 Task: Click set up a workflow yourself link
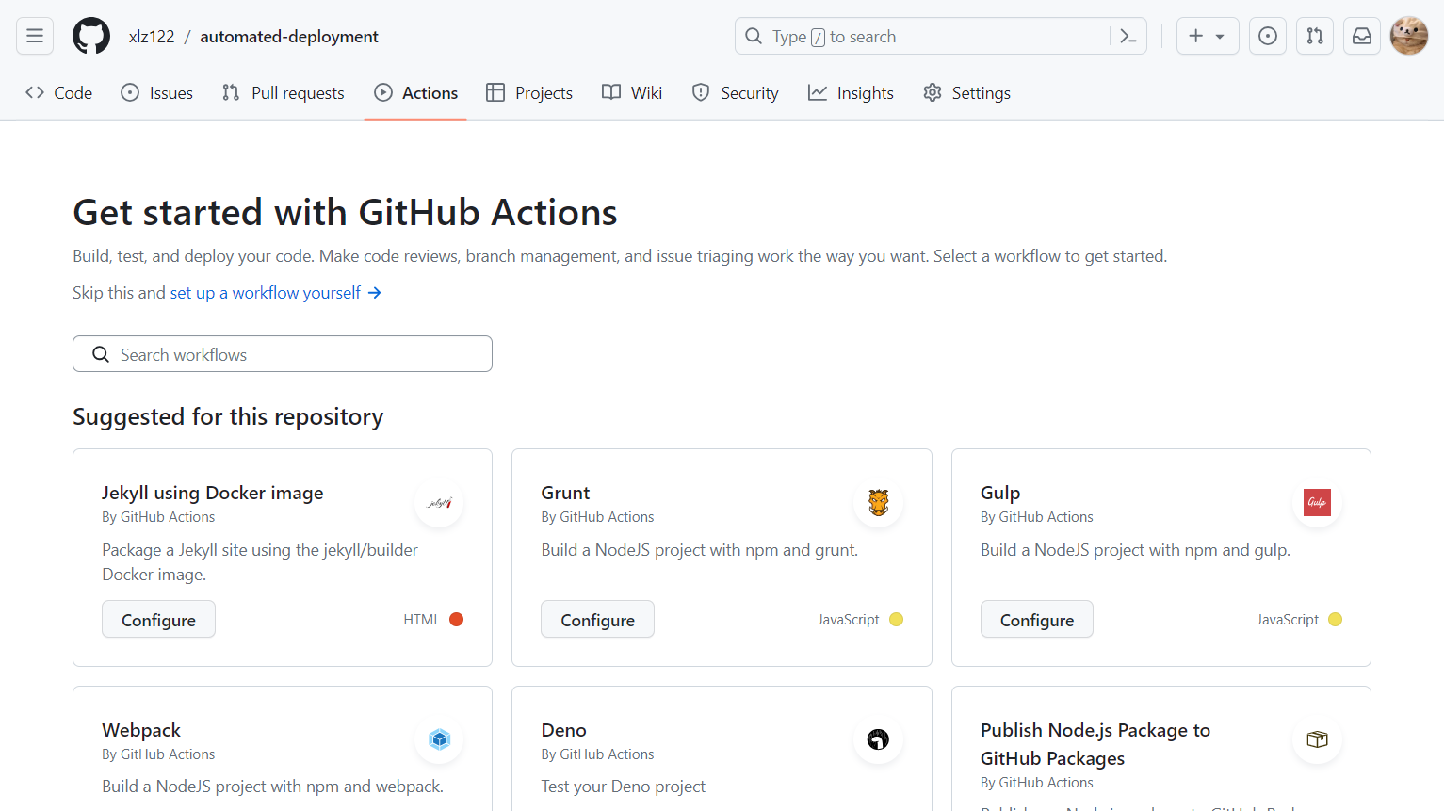[275, 293]
